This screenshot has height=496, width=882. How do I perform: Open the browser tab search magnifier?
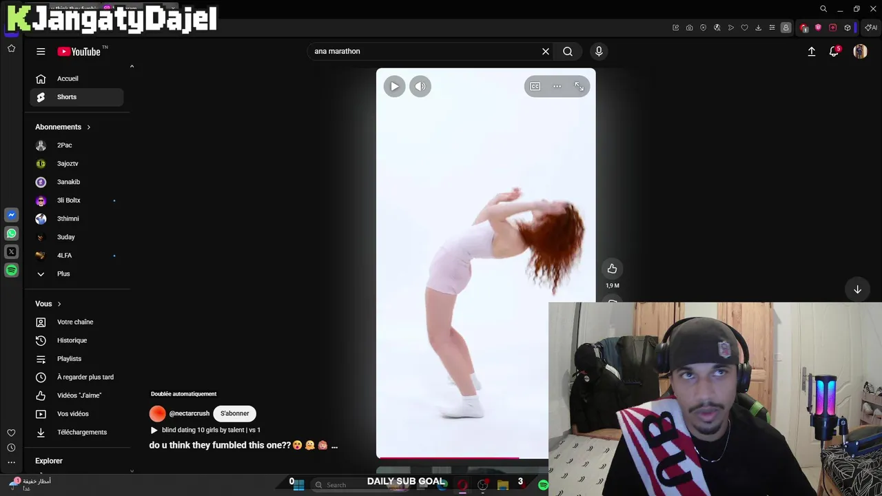coord(823,9)
